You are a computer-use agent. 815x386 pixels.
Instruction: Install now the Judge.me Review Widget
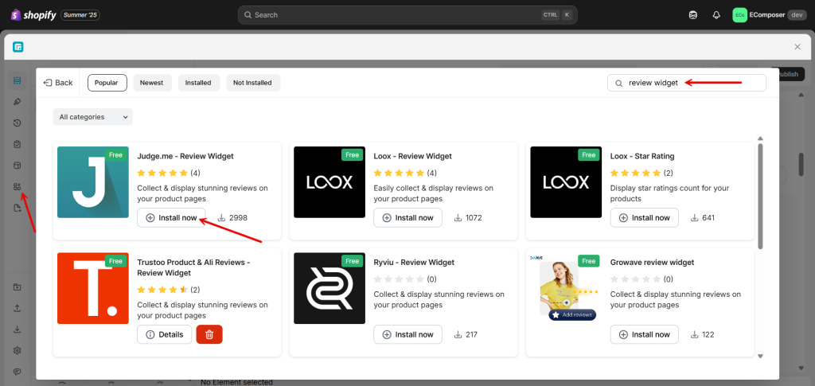172,218
